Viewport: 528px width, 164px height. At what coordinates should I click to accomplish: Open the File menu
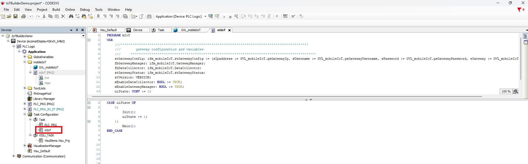coord(6,9)
